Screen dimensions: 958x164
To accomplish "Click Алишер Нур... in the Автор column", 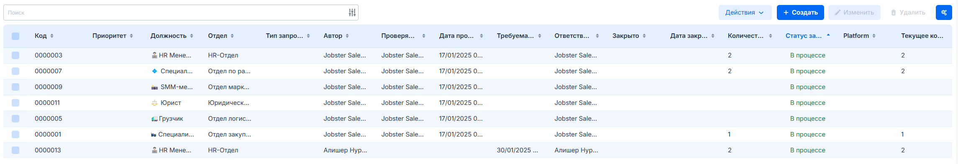I will [345, 150].
